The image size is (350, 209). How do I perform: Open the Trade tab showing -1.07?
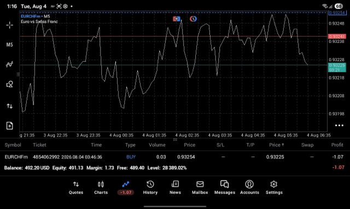126,188
